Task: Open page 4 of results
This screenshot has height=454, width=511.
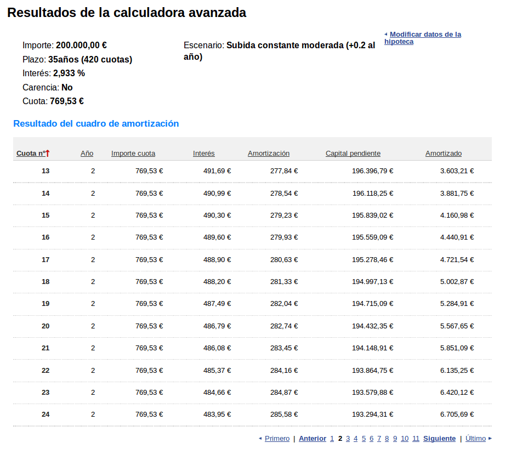Action: click(355, 438)
